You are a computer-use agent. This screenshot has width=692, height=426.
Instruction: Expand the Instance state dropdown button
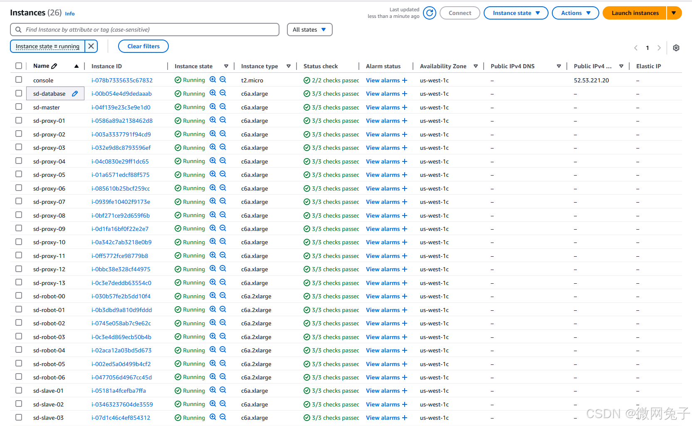516,13
